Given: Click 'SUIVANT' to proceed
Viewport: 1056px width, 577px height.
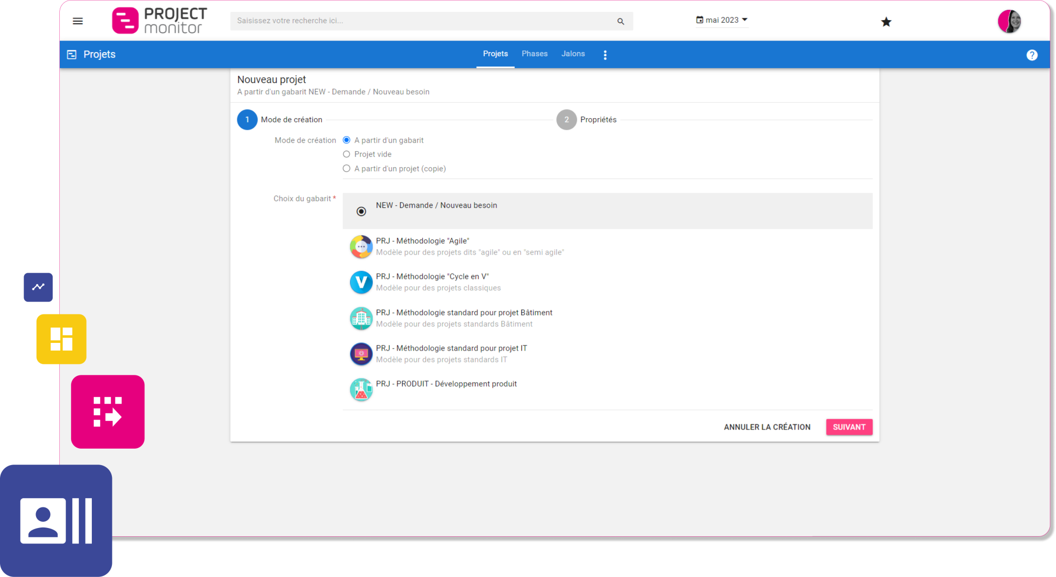Looking at the screenshot, I should coord(849,427).
